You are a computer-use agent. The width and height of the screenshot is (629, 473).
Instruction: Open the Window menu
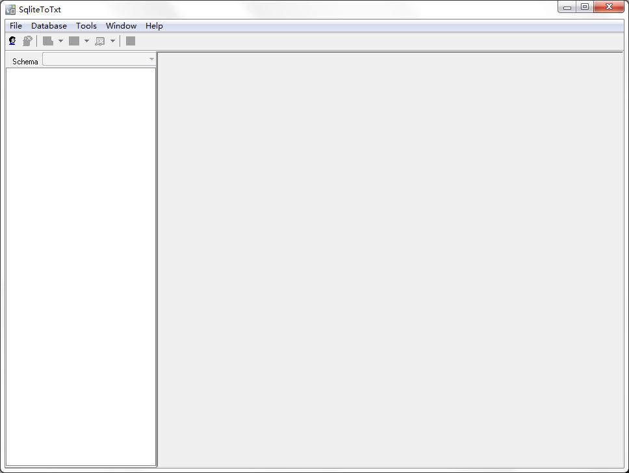(x=121, y=26)
